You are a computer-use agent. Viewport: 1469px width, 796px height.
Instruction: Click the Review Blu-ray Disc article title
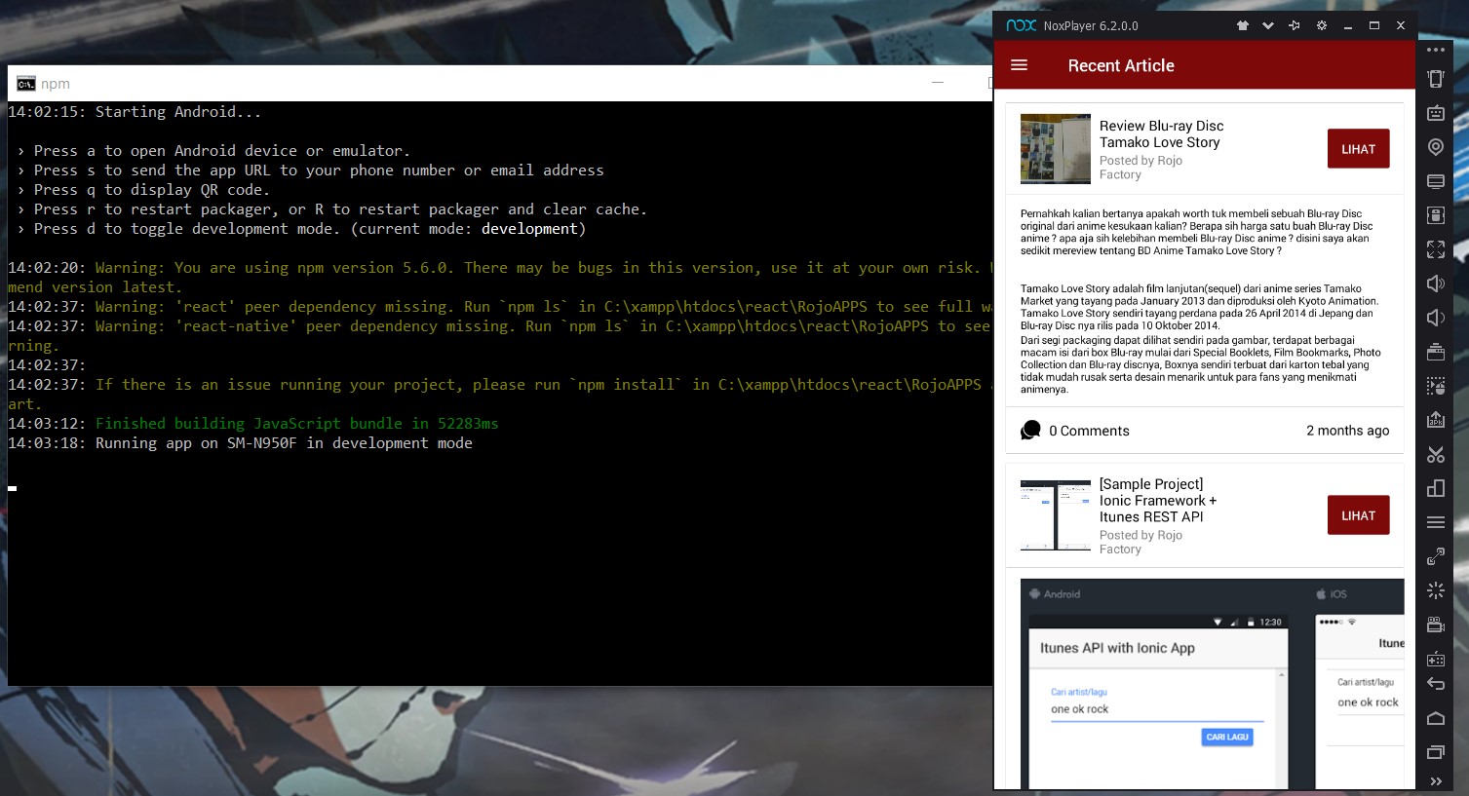point(1161,133)
